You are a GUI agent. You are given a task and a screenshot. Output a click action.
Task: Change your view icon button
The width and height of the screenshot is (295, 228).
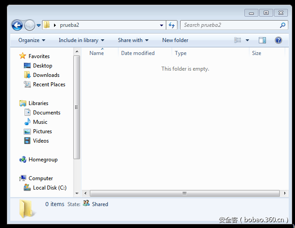point(237,40)
